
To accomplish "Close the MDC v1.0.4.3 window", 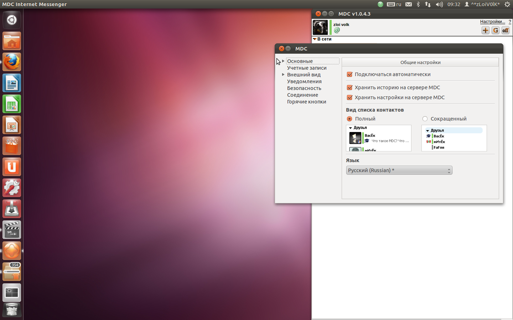I will pyautogui.click(x=318, y=14).
